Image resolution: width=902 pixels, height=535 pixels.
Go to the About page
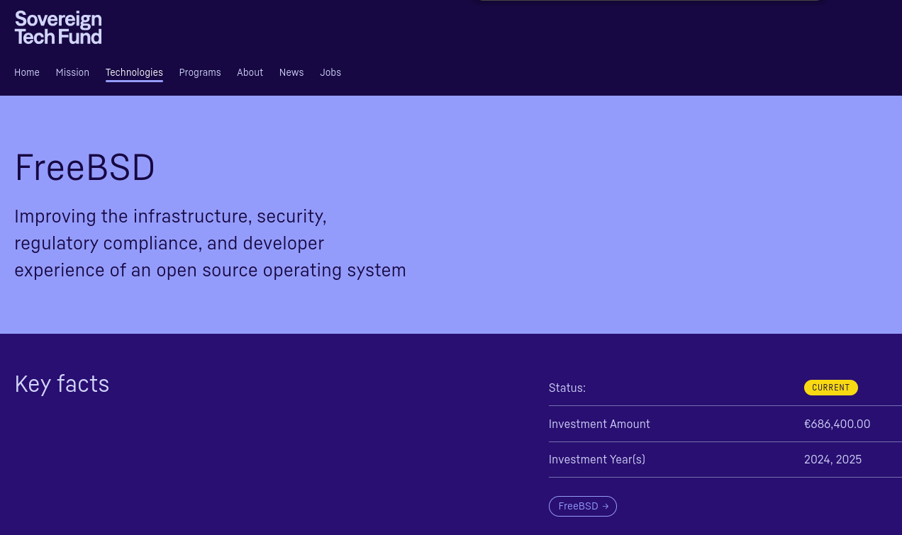coord(250,72)
